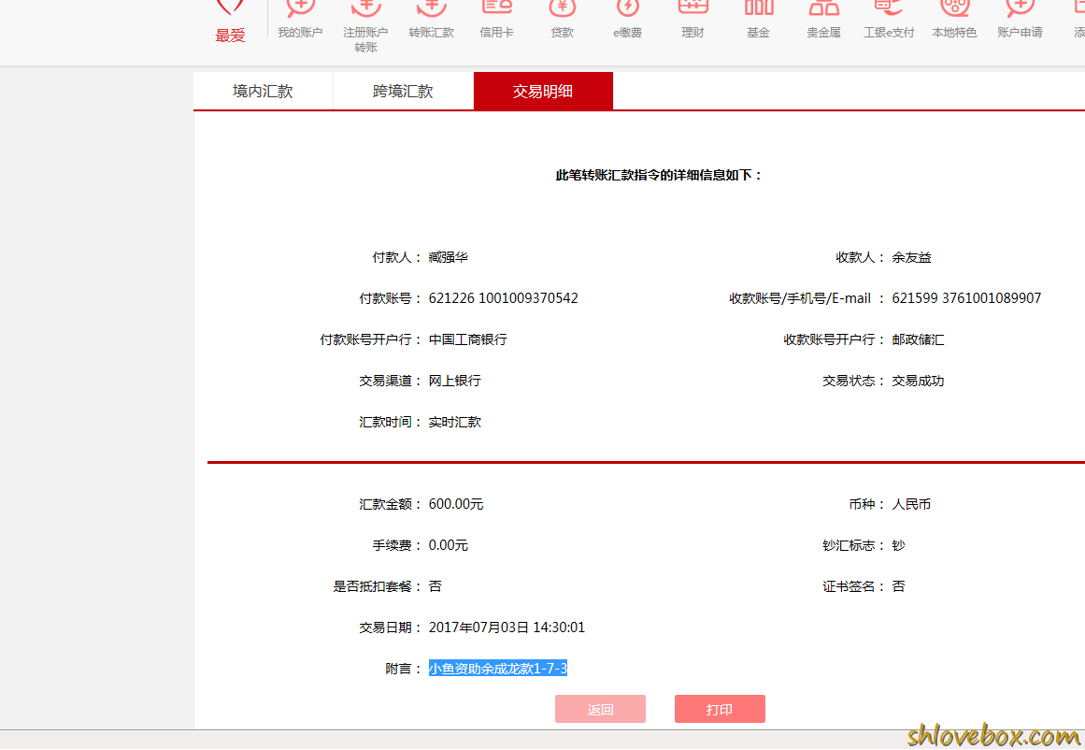Click the fee value 0.00元
The image size is (1085, 750).
pyautogui.click(x=448, y=545)
